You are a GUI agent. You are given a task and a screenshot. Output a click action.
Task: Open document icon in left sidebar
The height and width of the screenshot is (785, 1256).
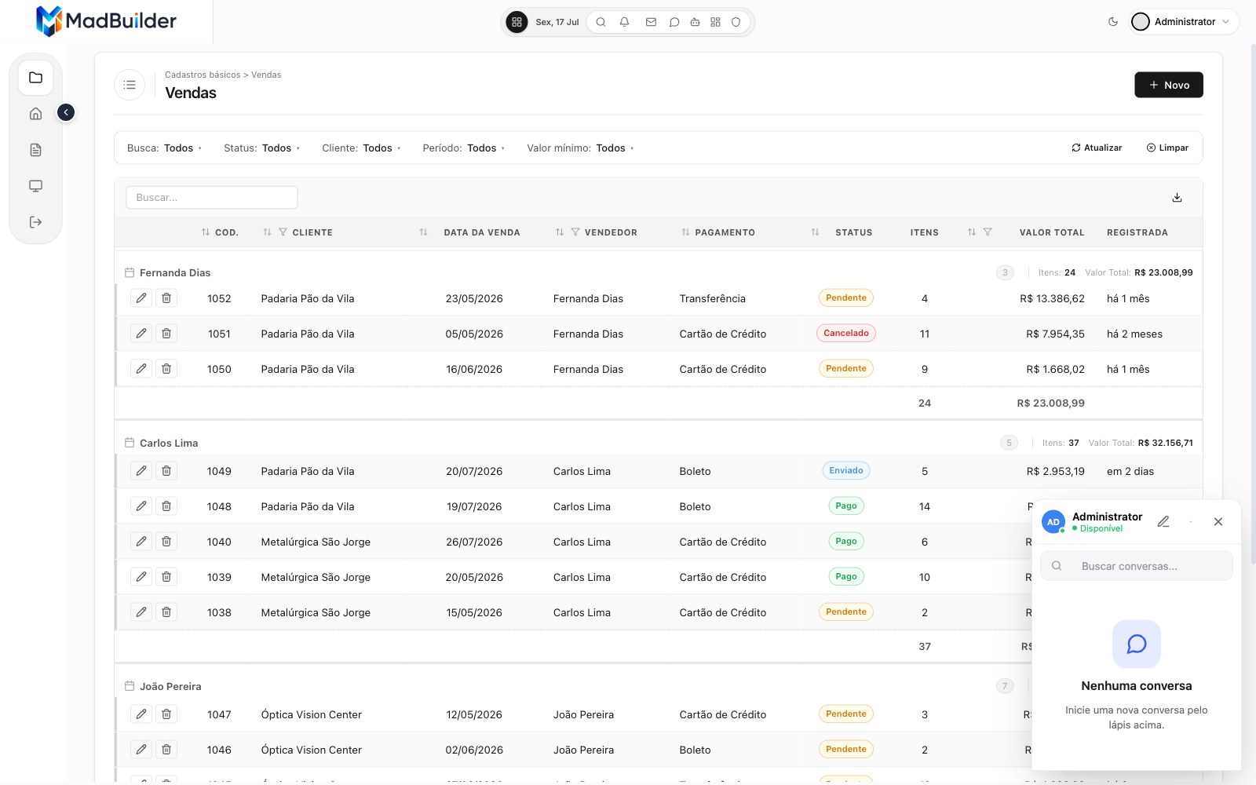point(35,150)
